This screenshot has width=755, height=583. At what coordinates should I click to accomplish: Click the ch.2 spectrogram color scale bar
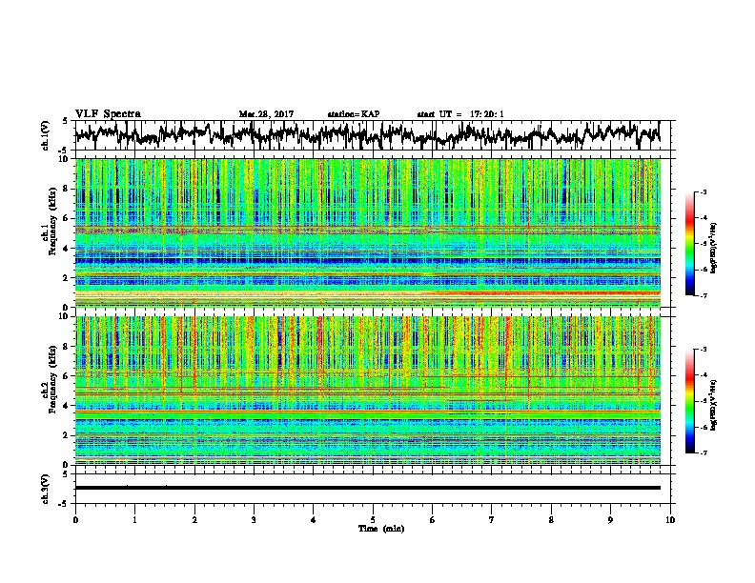689,401
